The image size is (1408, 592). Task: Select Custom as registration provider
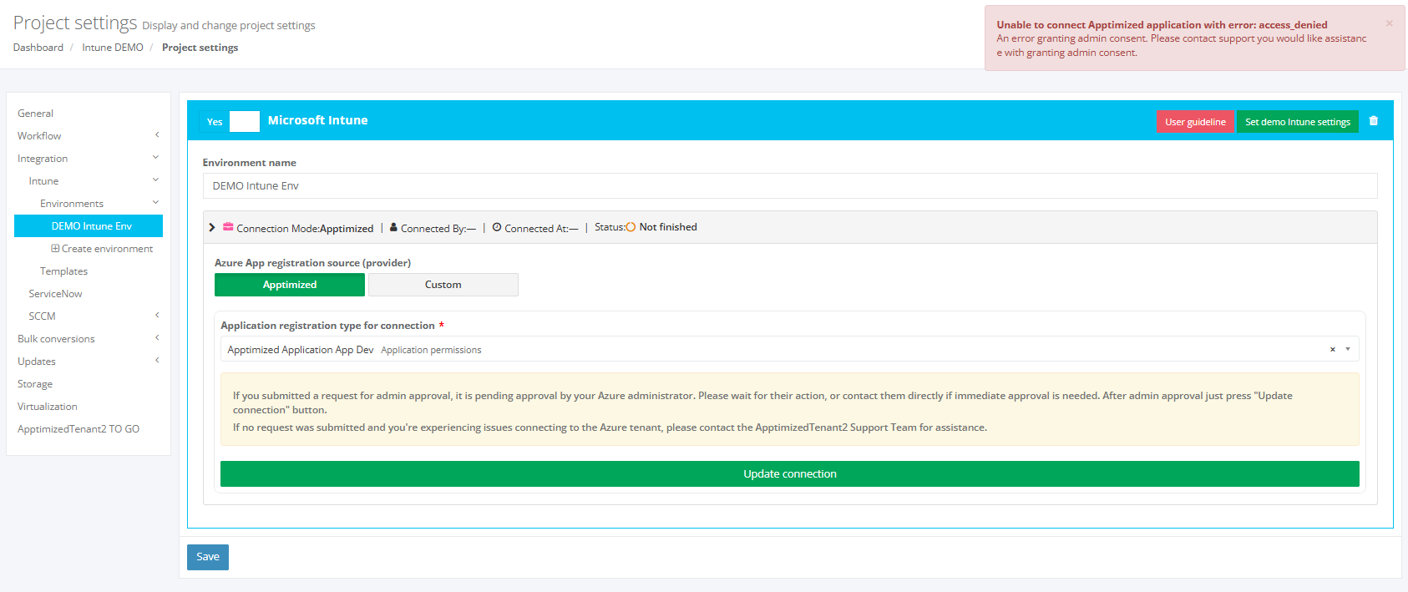click(x=443, y=285)
